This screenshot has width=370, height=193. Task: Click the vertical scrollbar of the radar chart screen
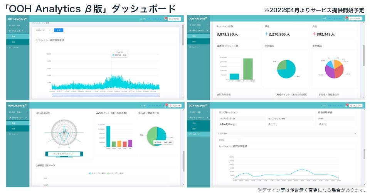(183, 161)
